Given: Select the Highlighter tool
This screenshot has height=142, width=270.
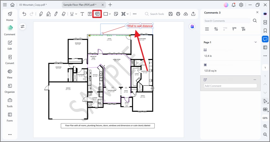Looking at the screenshot, I should (41, 14).
